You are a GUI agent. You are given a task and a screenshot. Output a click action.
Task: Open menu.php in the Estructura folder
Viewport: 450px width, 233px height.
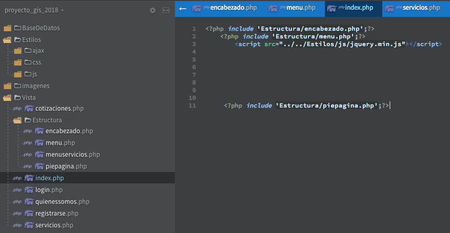(60, 143)
